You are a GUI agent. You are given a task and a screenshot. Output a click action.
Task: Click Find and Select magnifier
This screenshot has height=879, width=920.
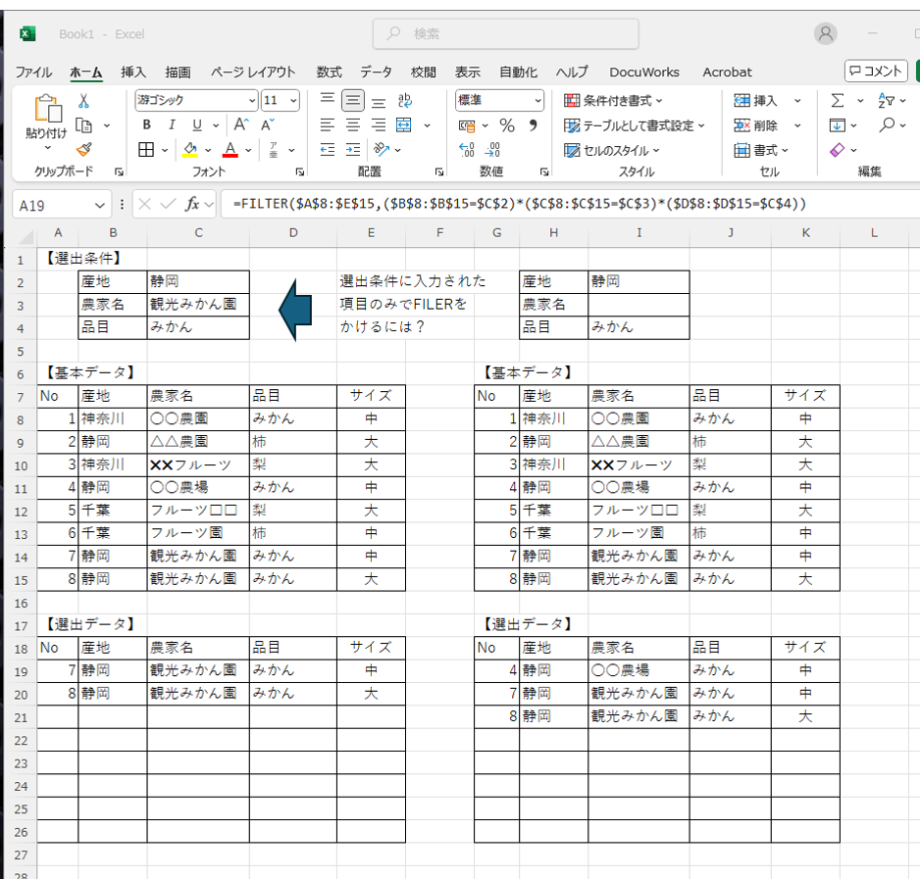point(887,124)
